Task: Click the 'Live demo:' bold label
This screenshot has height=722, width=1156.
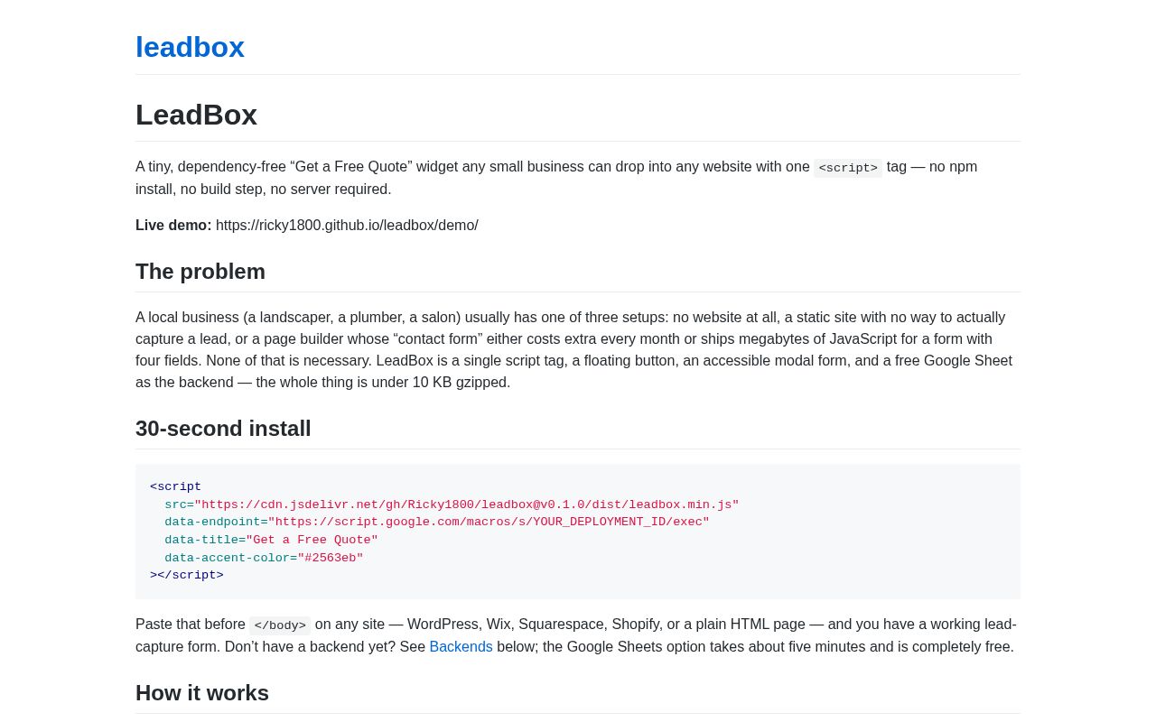Action: pyautogui.click(x=173, y=226)
